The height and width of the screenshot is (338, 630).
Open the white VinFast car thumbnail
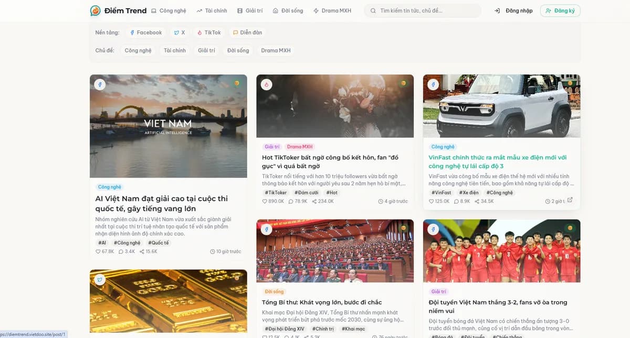tap(502, 106)
